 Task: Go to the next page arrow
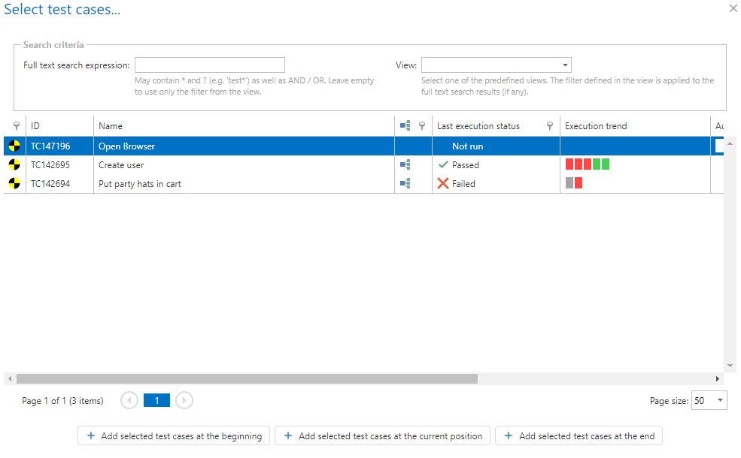click(x=184, y=401)
